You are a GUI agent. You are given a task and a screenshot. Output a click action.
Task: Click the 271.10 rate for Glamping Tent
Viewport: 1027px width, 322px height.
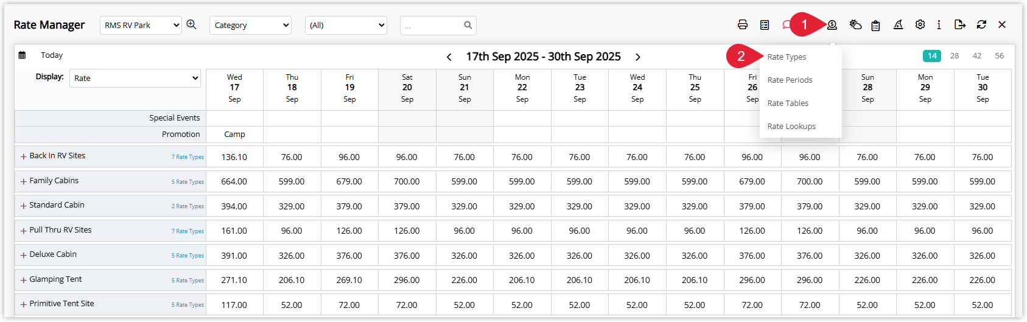[234, 280]
